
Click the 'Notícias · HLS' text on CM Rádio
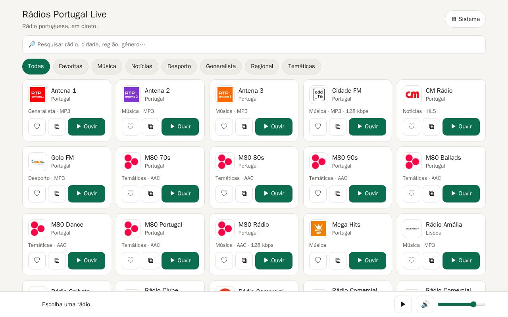coord(419,111)
